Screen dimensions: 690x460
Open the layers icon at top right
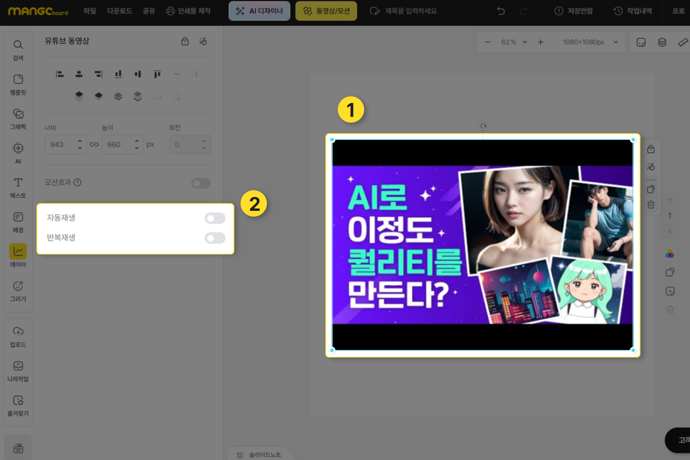[662, 42]
